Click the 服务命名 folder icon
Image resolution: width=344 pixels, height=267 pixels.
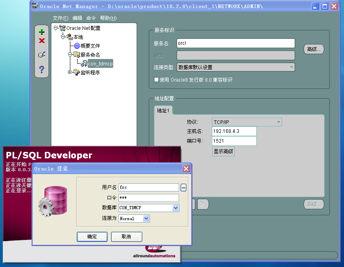[77, 55]
